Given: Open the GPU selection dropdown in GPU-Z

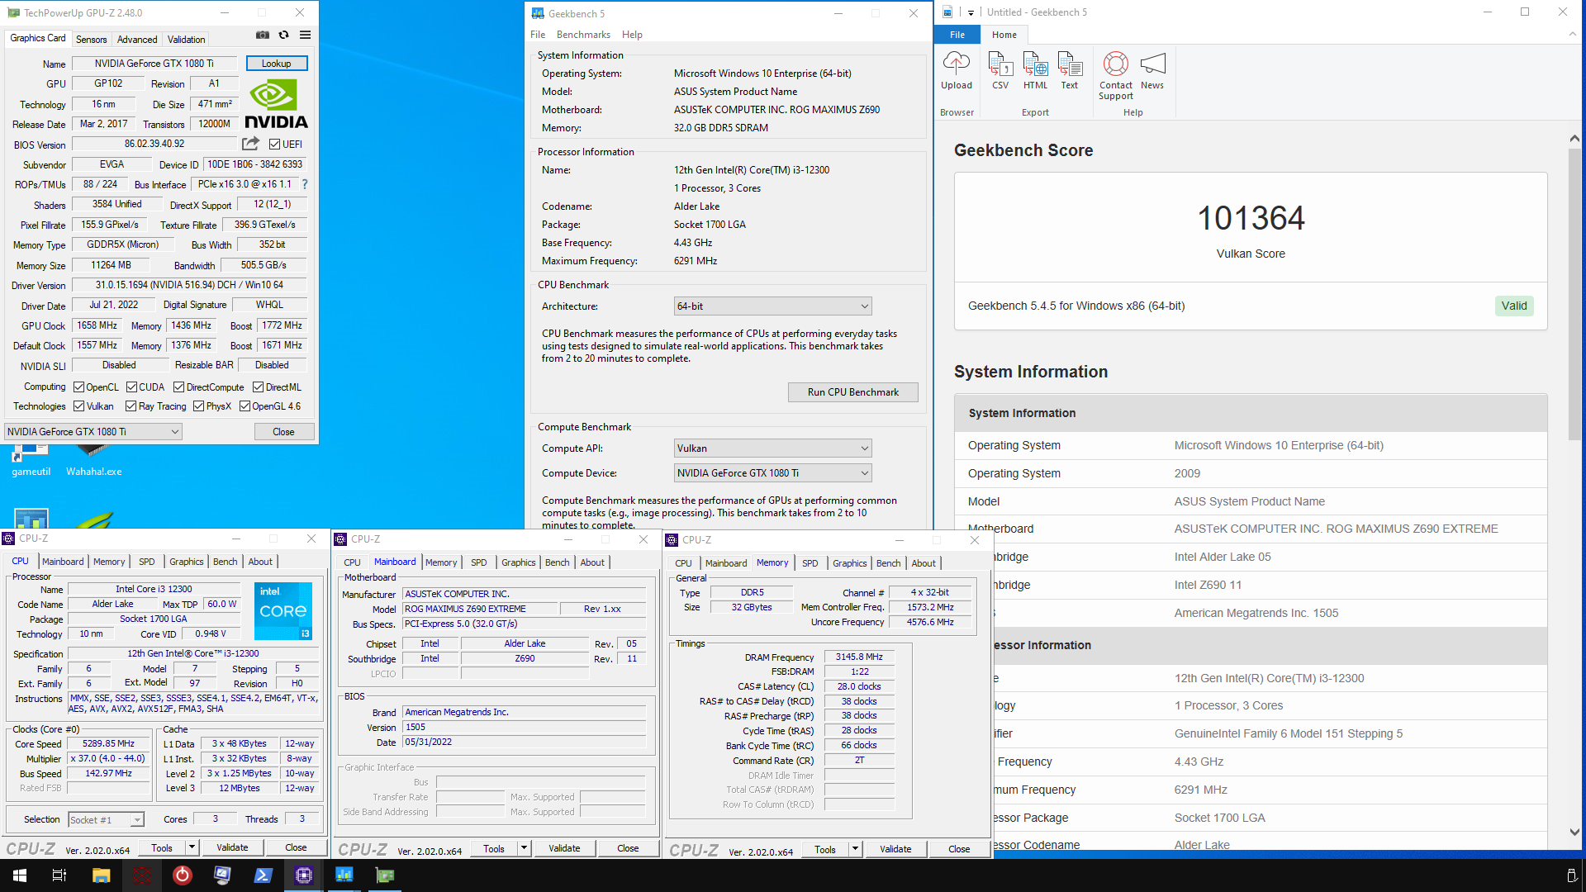Looking at the screenshot, I should (x=93, y=431).
